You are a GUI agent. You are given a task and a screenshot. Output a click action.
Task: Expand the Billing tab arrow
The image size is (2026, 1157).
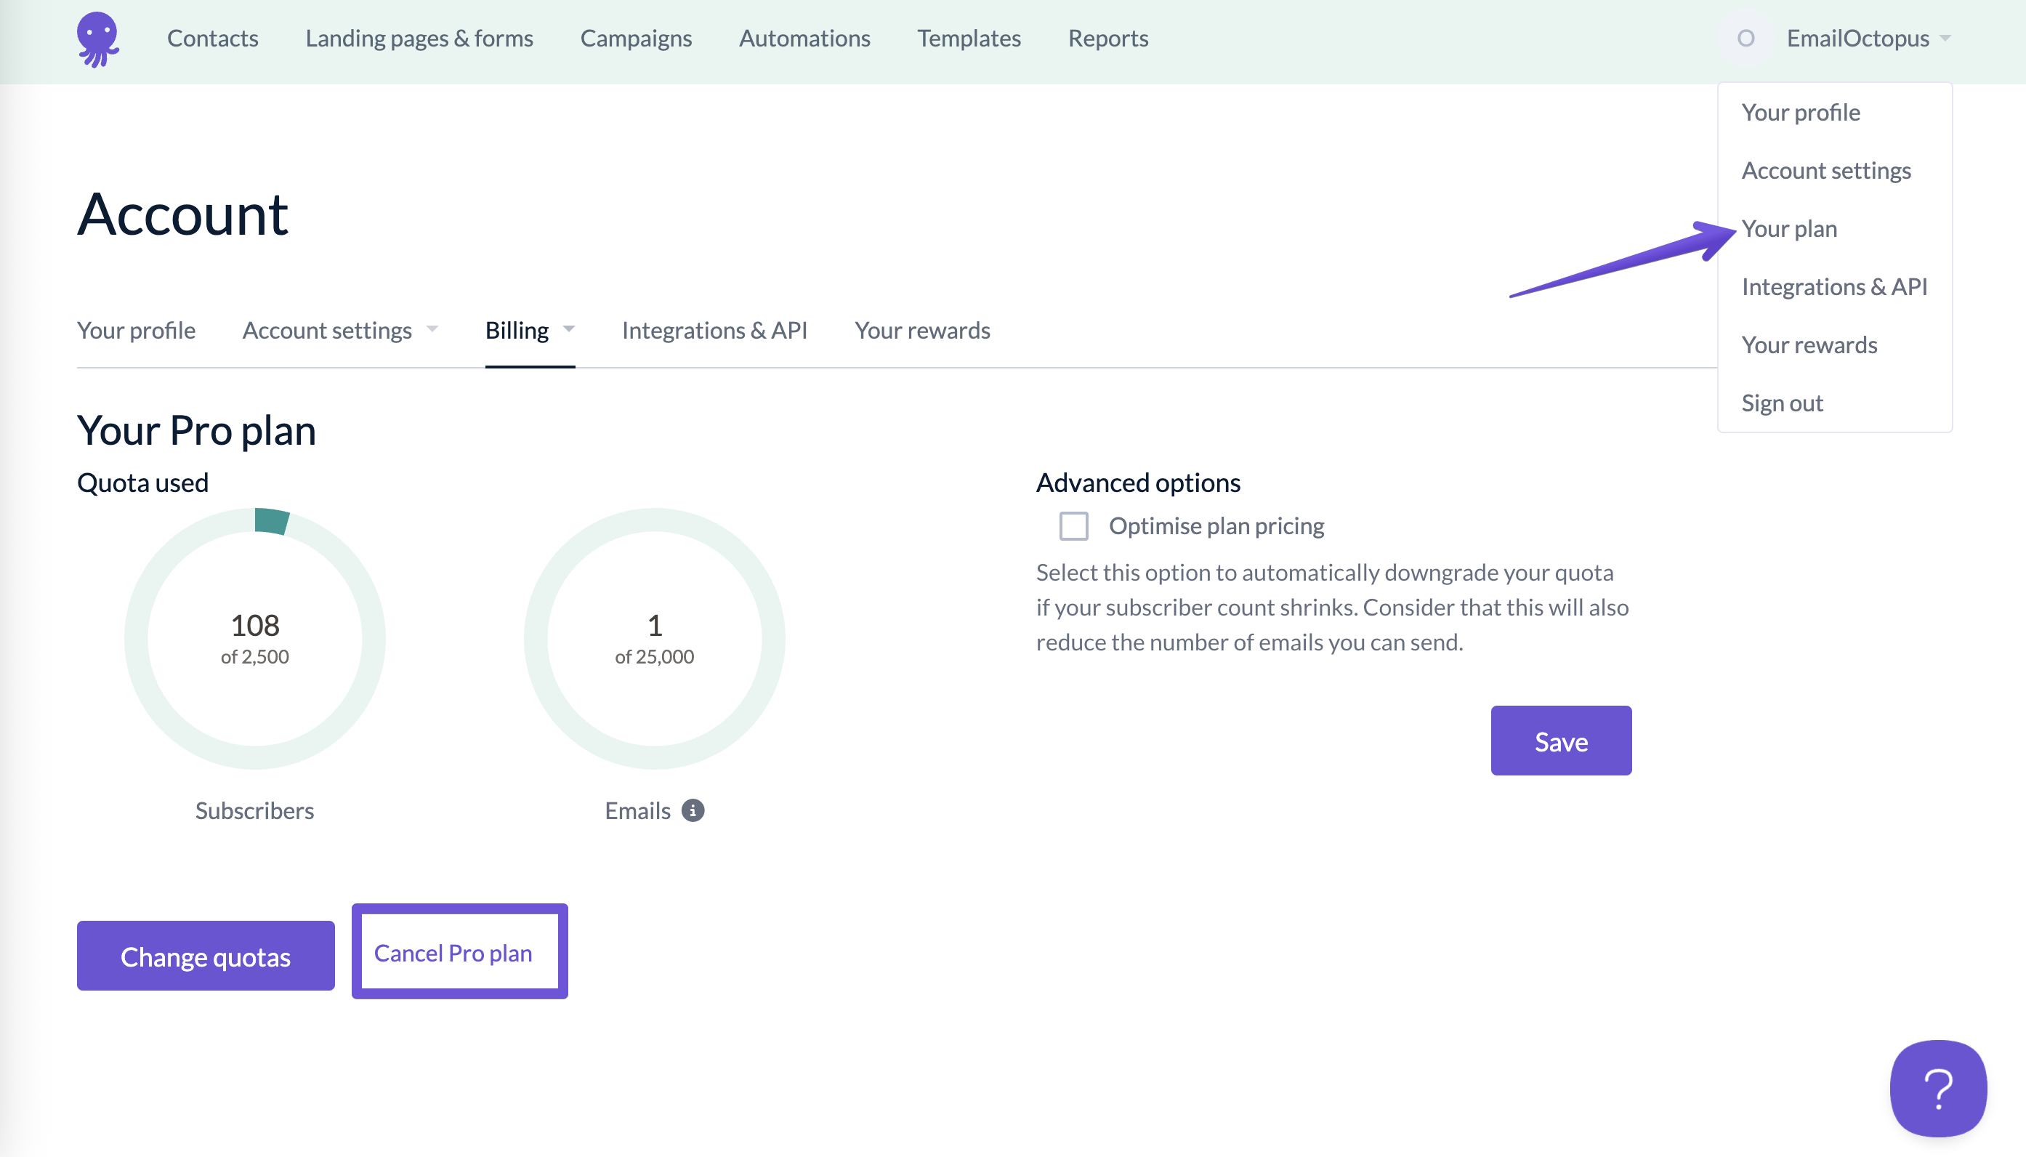tap(569, 329)
